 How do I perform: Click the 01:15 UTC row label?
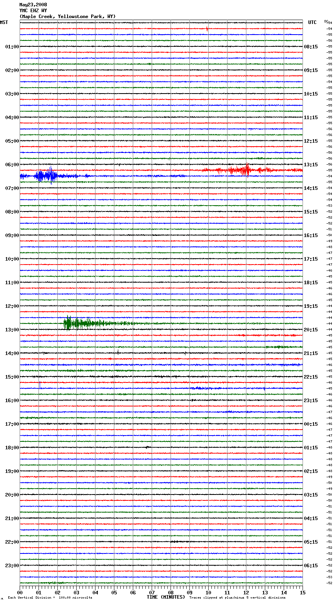(x=311, y=448)
